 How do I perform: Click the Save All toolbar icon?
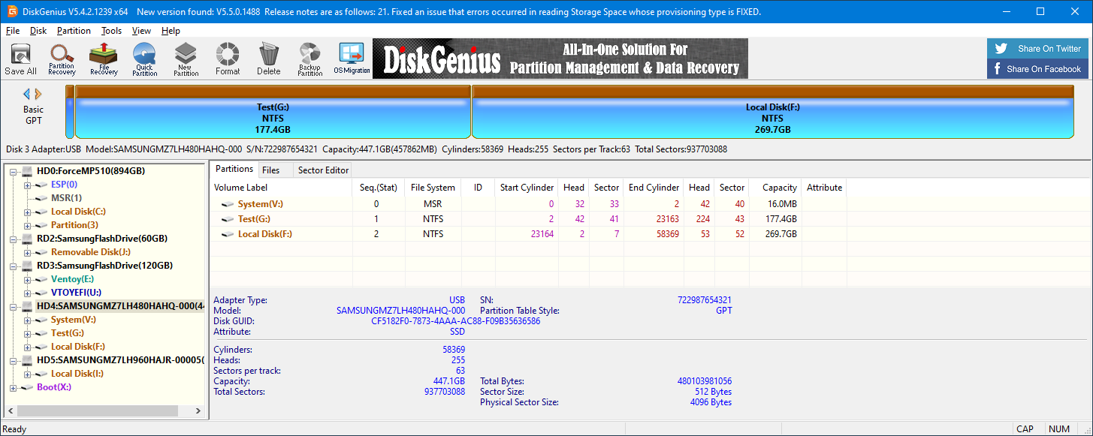pos(20,59)
